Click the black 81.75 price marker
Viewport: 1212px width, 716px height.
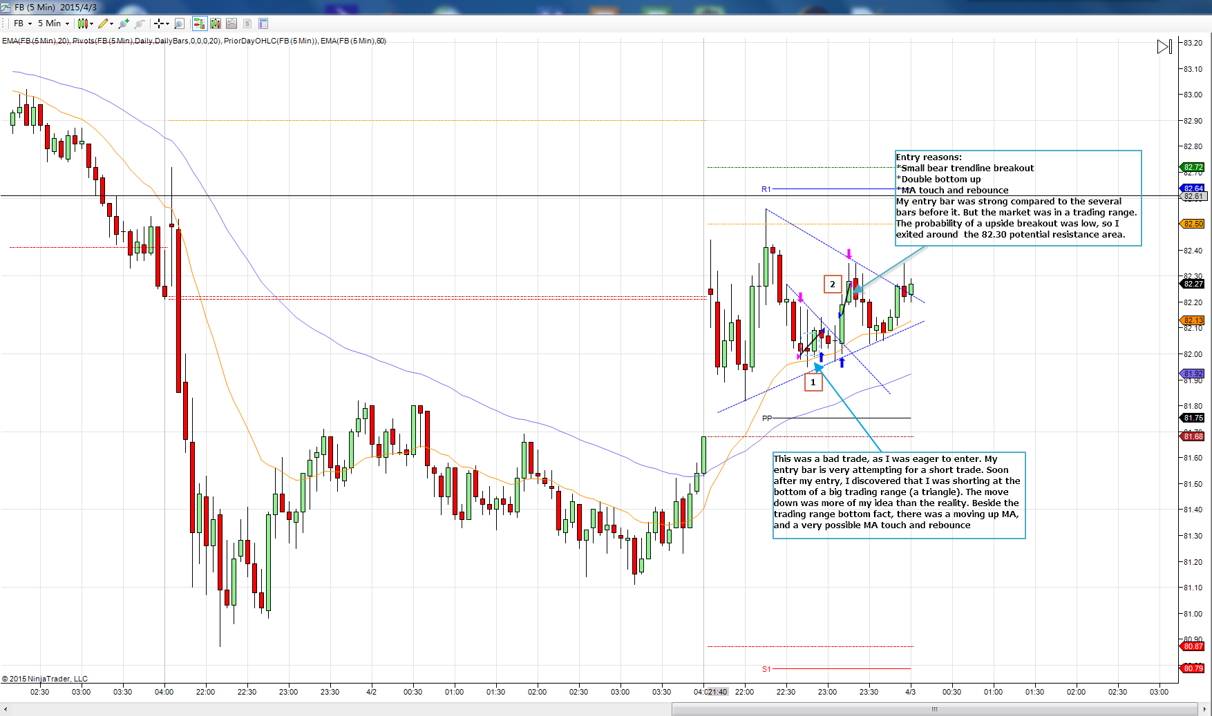(x=1193, y=418)
